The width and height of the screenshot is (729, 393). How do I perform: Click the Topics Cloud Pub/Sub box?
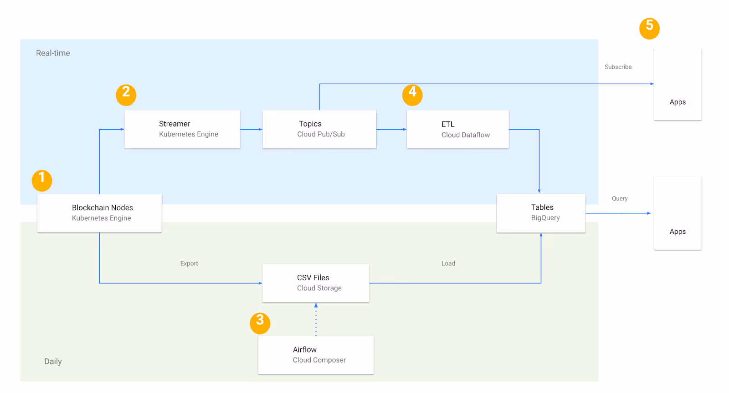point(319,129)
